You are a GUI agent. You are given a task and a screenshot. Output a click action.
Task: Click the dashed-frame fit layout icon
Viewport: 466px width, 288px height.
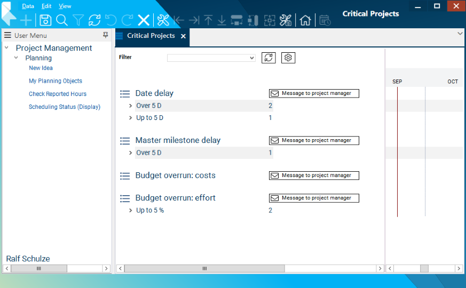click(x=270, y=20)
